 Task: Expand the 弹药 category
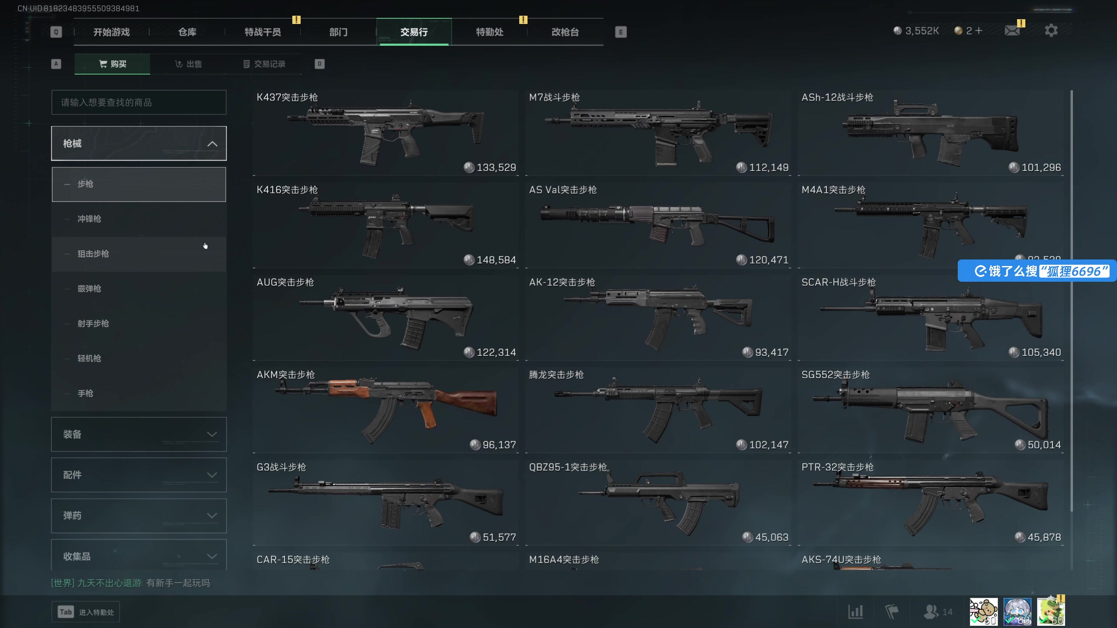139,515
